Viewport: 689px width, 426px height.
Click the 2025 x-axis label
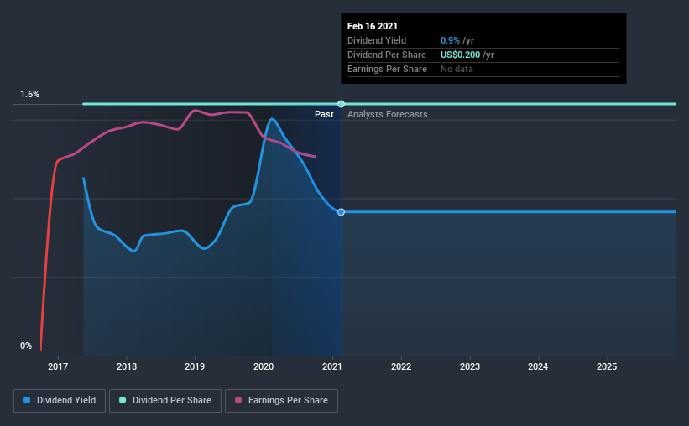tap(607, 366)
